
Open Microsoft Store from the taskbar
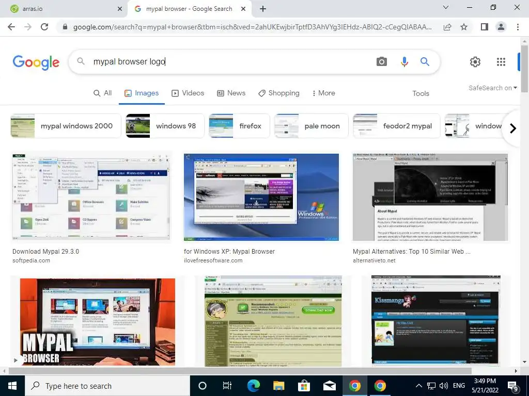click(x=304, y=386)
